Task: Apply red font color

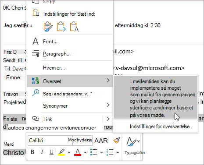Action: pyautogui.click(x=78, y=152)
